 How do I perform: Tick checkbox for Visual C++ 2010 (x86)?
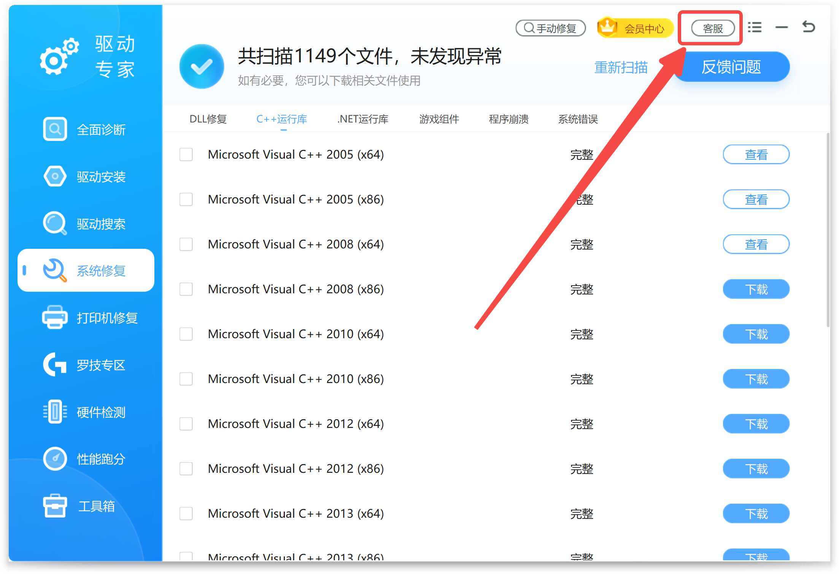click(186, 379)
